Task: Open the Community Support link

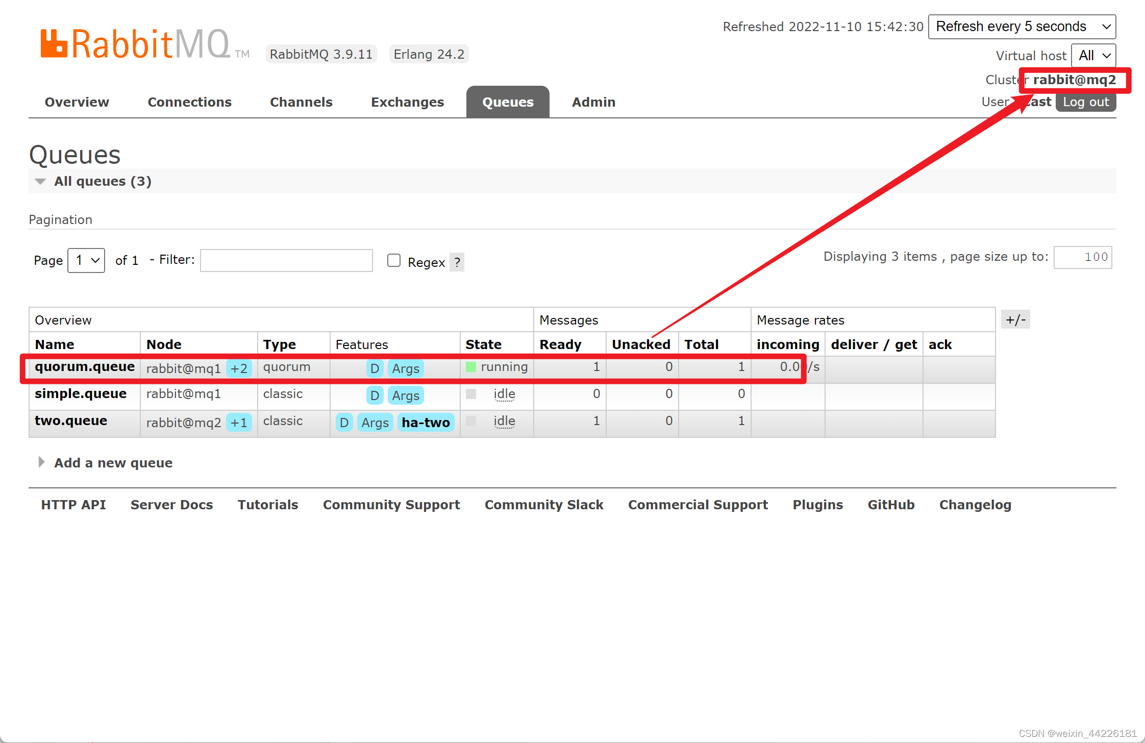Action: tap(391, 505)
